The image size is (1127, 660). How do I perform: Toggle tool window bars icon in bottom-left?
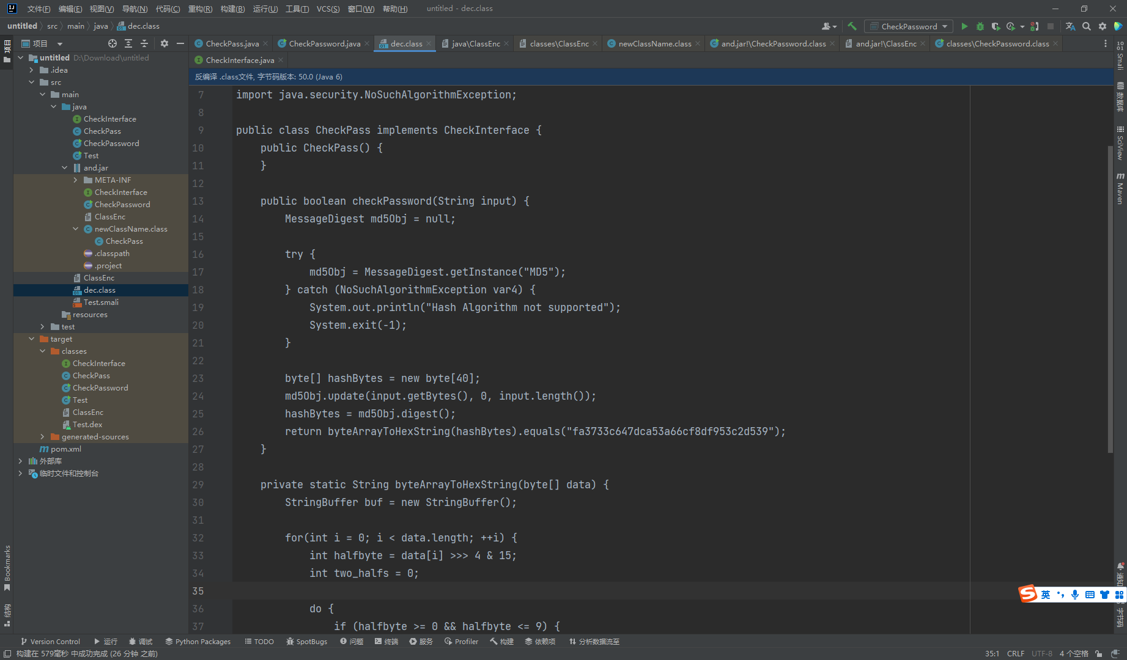[7, 653]
